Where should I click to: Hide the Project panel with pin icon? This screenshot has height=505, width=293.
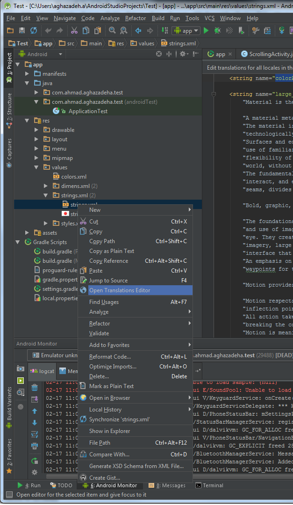(195, 54)
